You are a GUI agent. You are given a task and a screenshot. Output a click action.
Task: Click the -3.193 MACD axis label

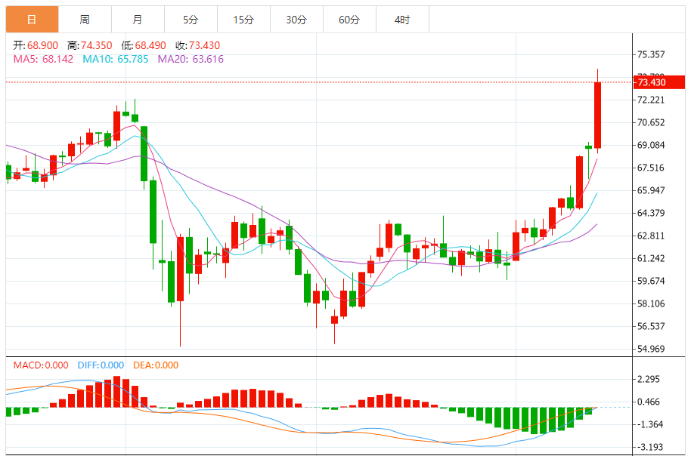(649, 447)
